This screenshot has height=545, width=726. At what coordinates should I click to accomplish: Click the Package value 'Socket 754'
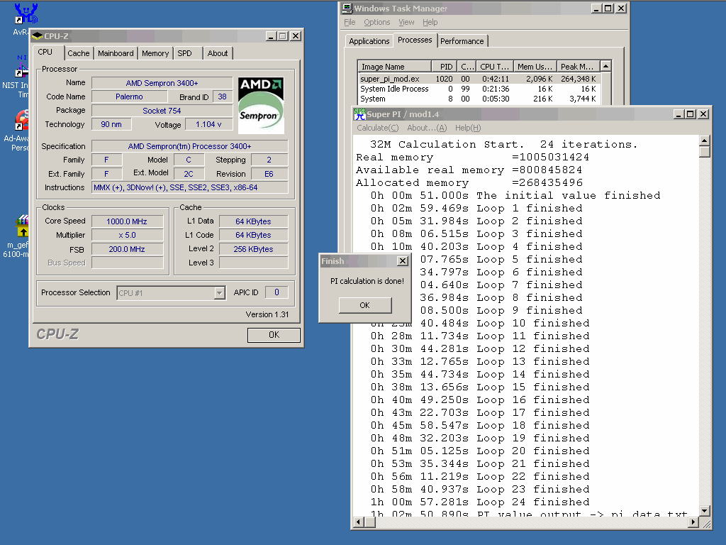click(x=162, y=110)
